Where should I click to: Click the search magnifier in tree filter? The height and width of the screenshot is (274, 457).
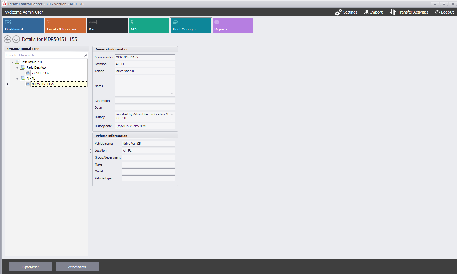pos(85,55)
